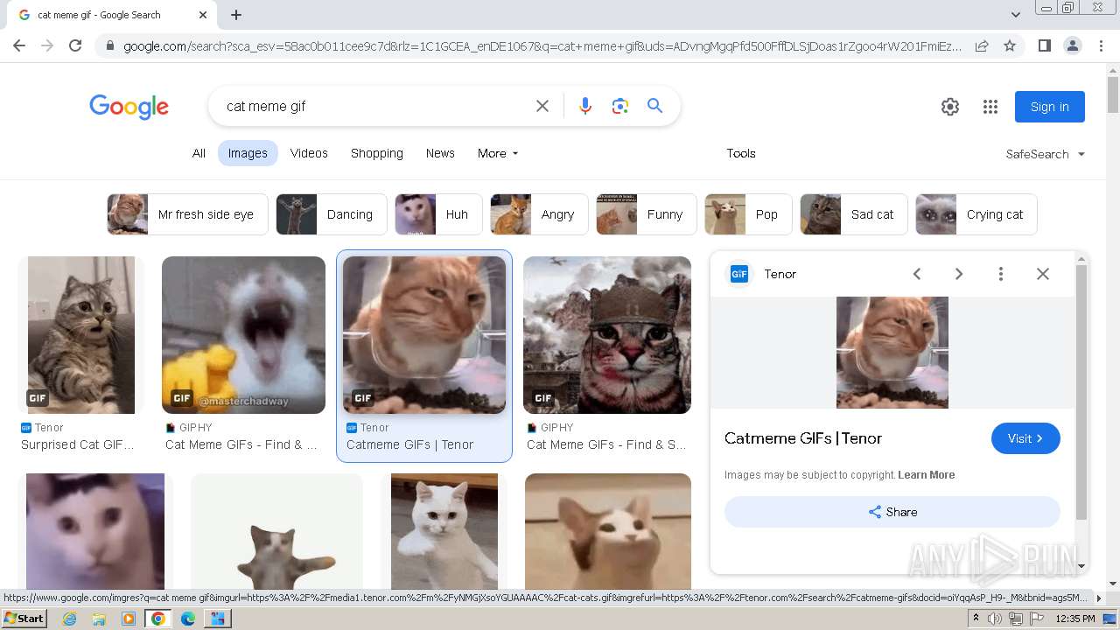
Task: Open Chrome profile avatar menu
Action: (1072, 45)
